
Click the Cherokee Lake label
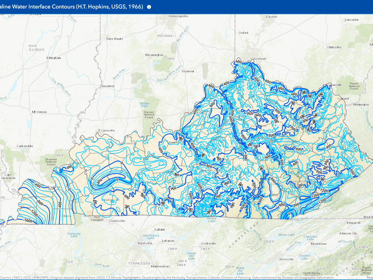point(311,238)
